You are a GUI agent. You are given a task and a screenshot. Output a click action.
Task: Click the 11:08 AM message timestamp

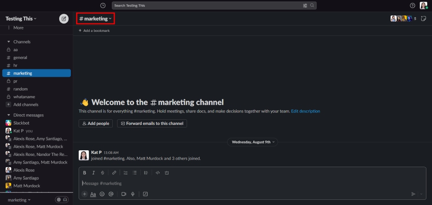pyautogui.click(x=111, y=152)
